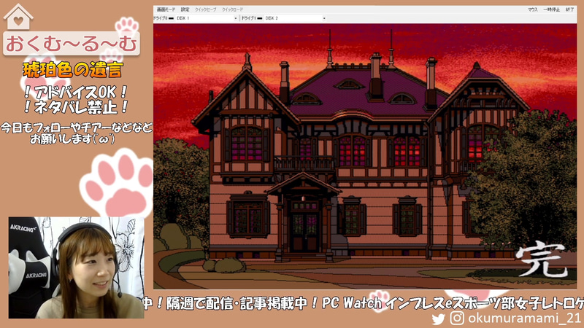Image resolution: width=584 pixels, height=328 pixels.
Task: Click 終了 to exit the emulator
Action: 570,9
